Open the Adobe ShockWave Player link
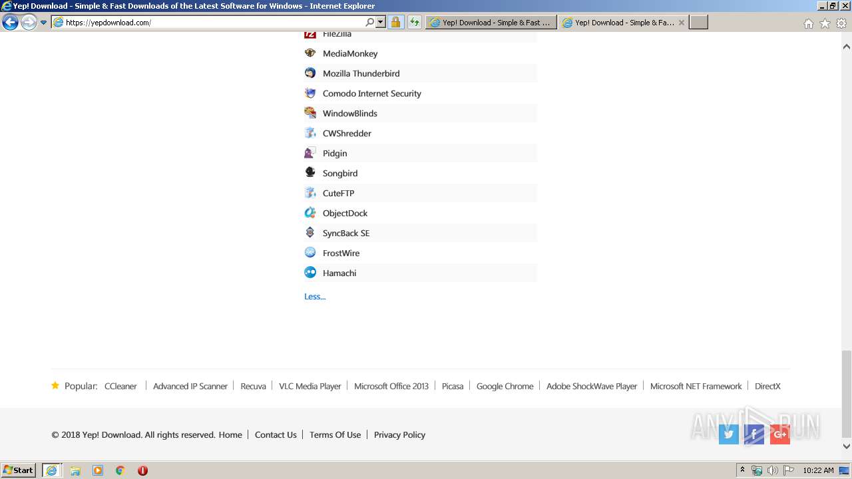Image resolution: width=852 pixels, height=479 pixels. [x=592, y=386]
